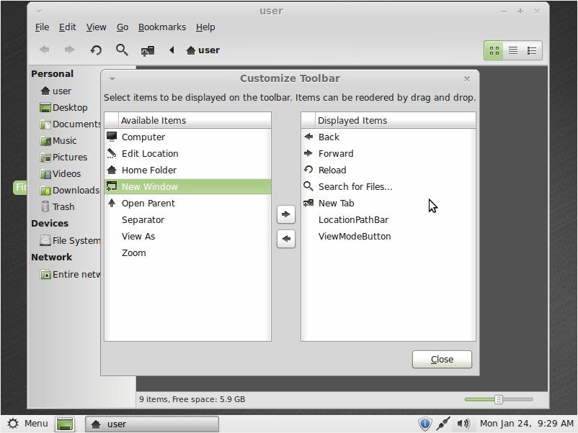Open Trash in the sidebar
Screen dimensions: 578x433
point(58,206)
